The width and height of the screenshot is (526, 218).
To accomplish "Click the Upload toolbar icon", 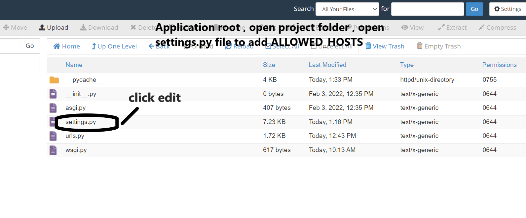I will [42, 28].
